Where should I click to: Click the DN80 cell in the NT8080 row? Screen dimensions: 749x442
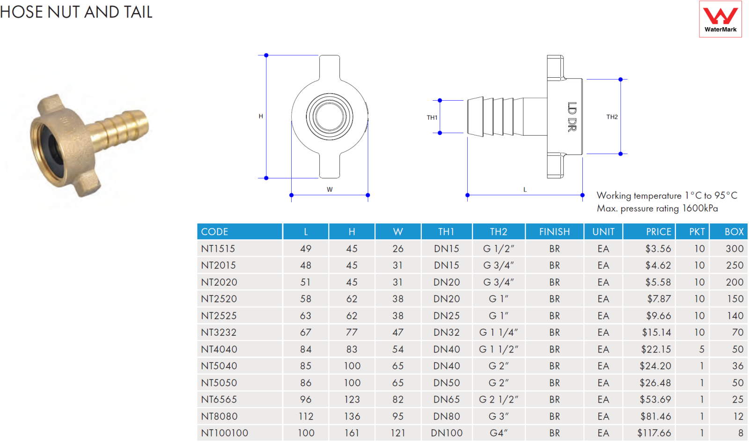[447, 416]
